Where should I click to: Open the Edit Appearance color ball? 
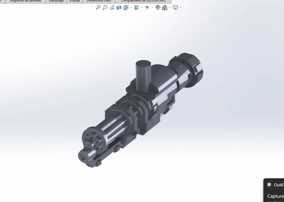[x=158, y=8]
